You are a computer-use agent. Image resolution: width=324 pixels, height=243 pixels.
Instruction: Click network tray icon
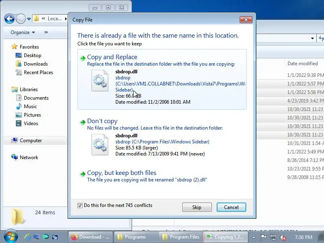273,237
